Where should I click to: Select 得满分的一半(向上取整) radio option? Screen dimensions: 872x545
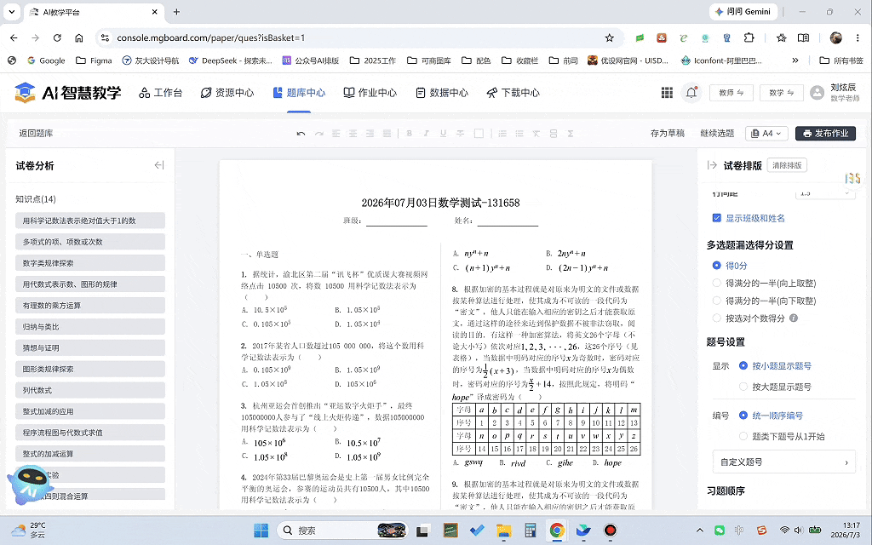click(x=717, y=283)
